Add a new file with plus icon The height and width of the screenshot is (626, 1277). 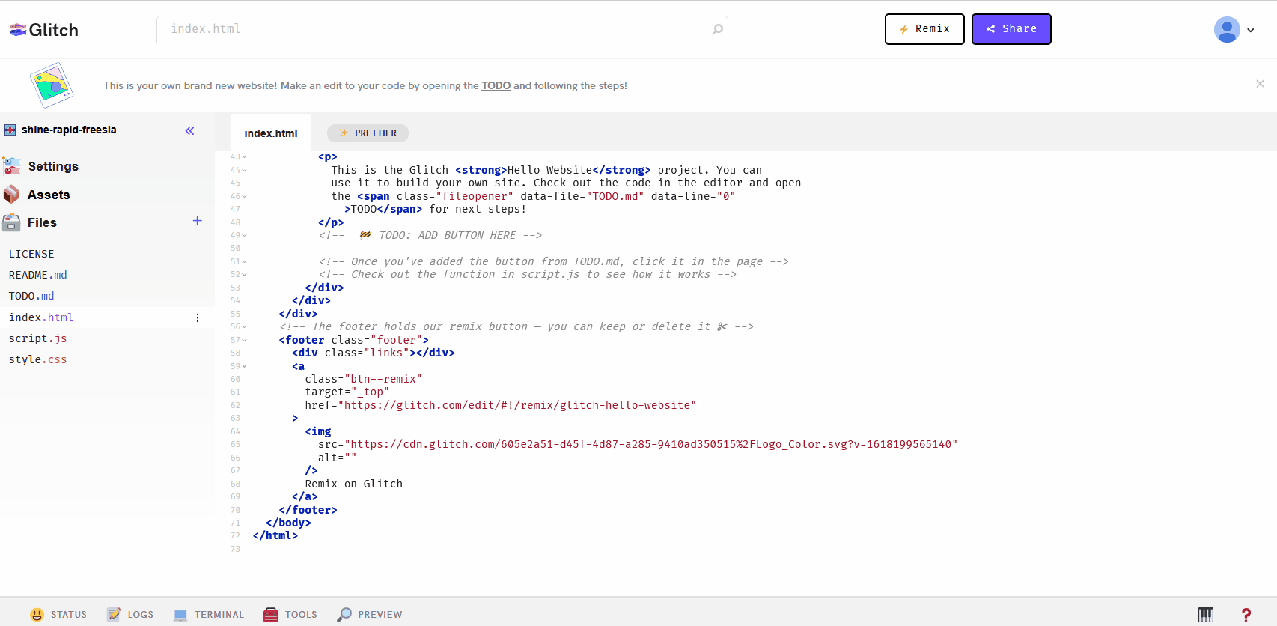[197, 221]
